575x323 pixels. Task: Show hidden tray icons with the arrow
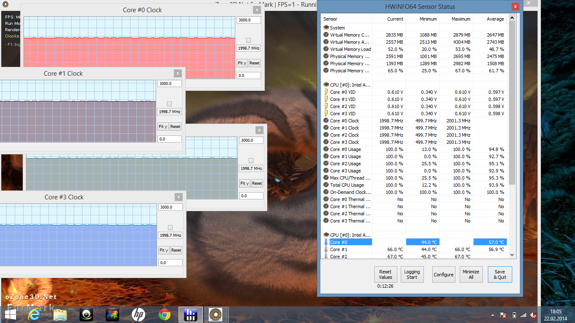coord(492,315)
